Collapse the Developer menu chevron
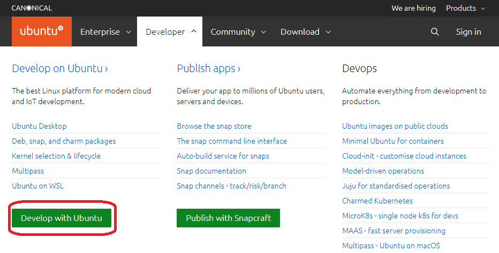The width and height of the screenshot is (499, 253). click(194, 31)
